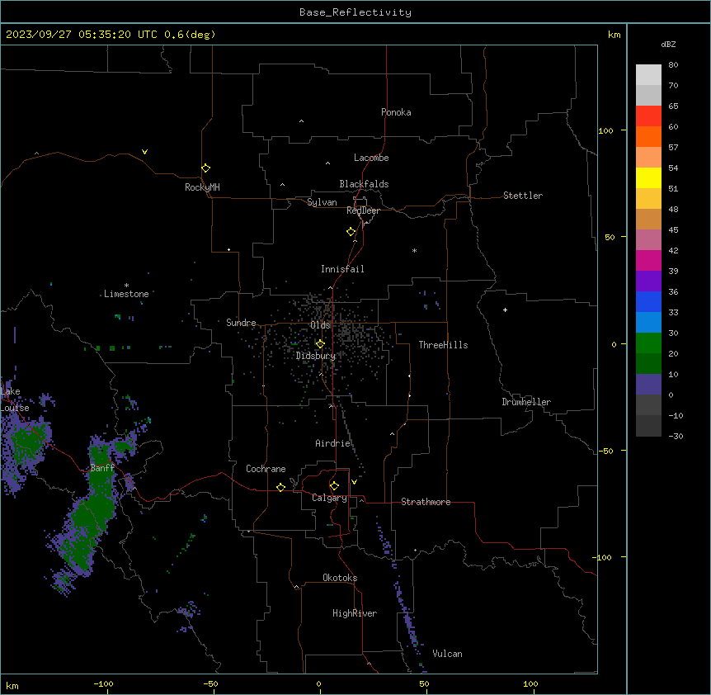Click the Blackfalds city label
Screen dimensions: 711x695
(364, 184)
